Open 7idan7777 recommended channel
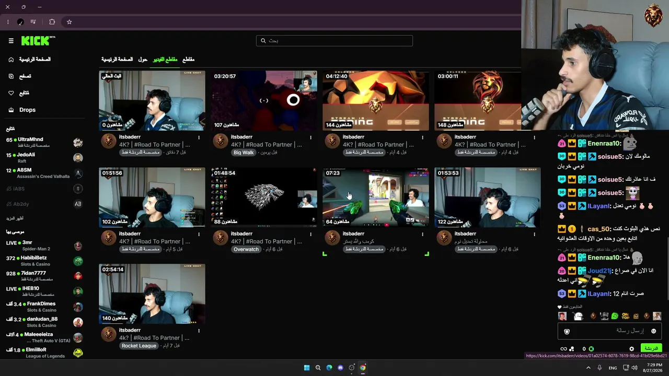Screen dimensions: 669x376 44,276
